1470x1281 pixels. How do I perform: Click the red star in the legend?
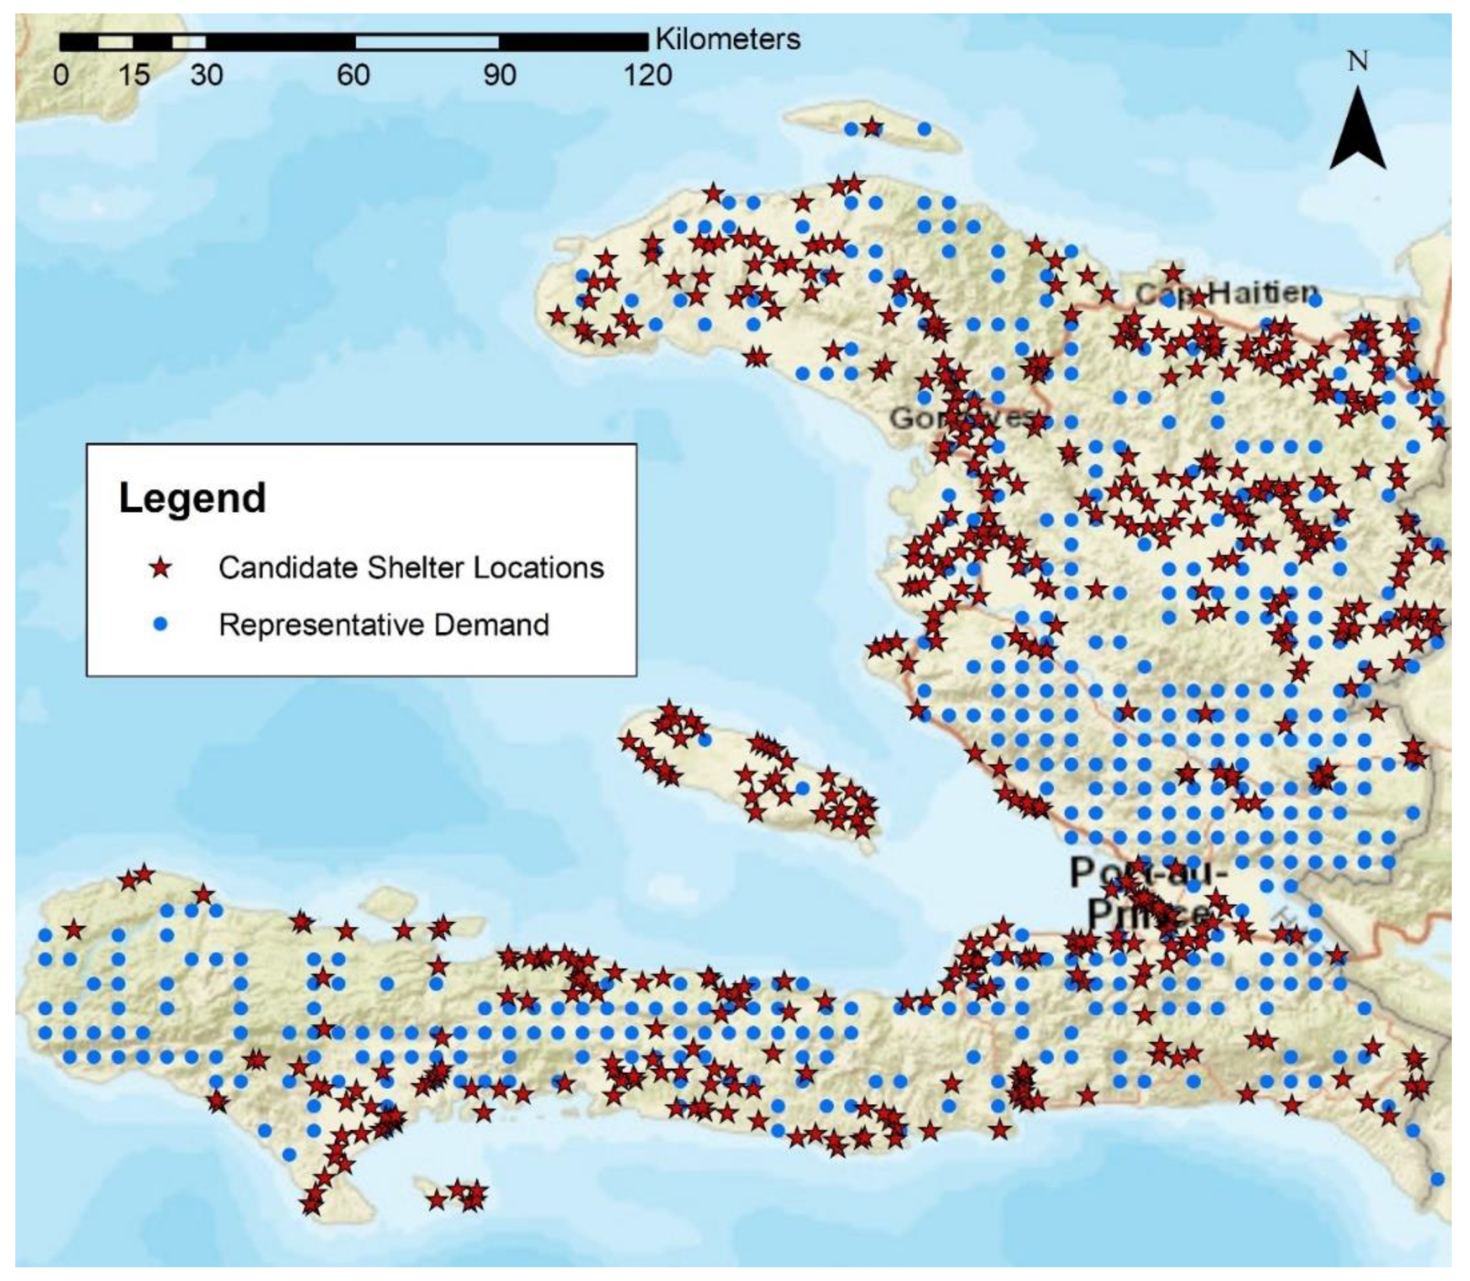point(162,568)
